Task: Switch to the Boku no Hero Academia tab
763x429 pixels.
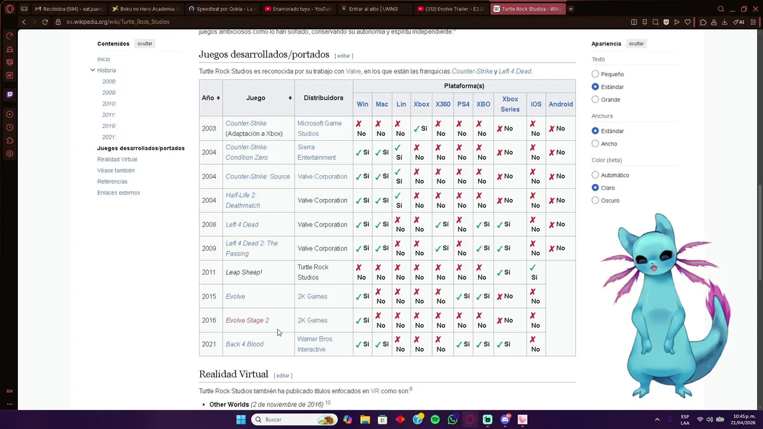Action: click(x=146, y=9)
